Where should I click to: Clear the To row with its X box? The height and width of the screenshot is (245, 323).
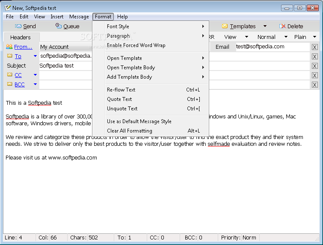(314, 56)
